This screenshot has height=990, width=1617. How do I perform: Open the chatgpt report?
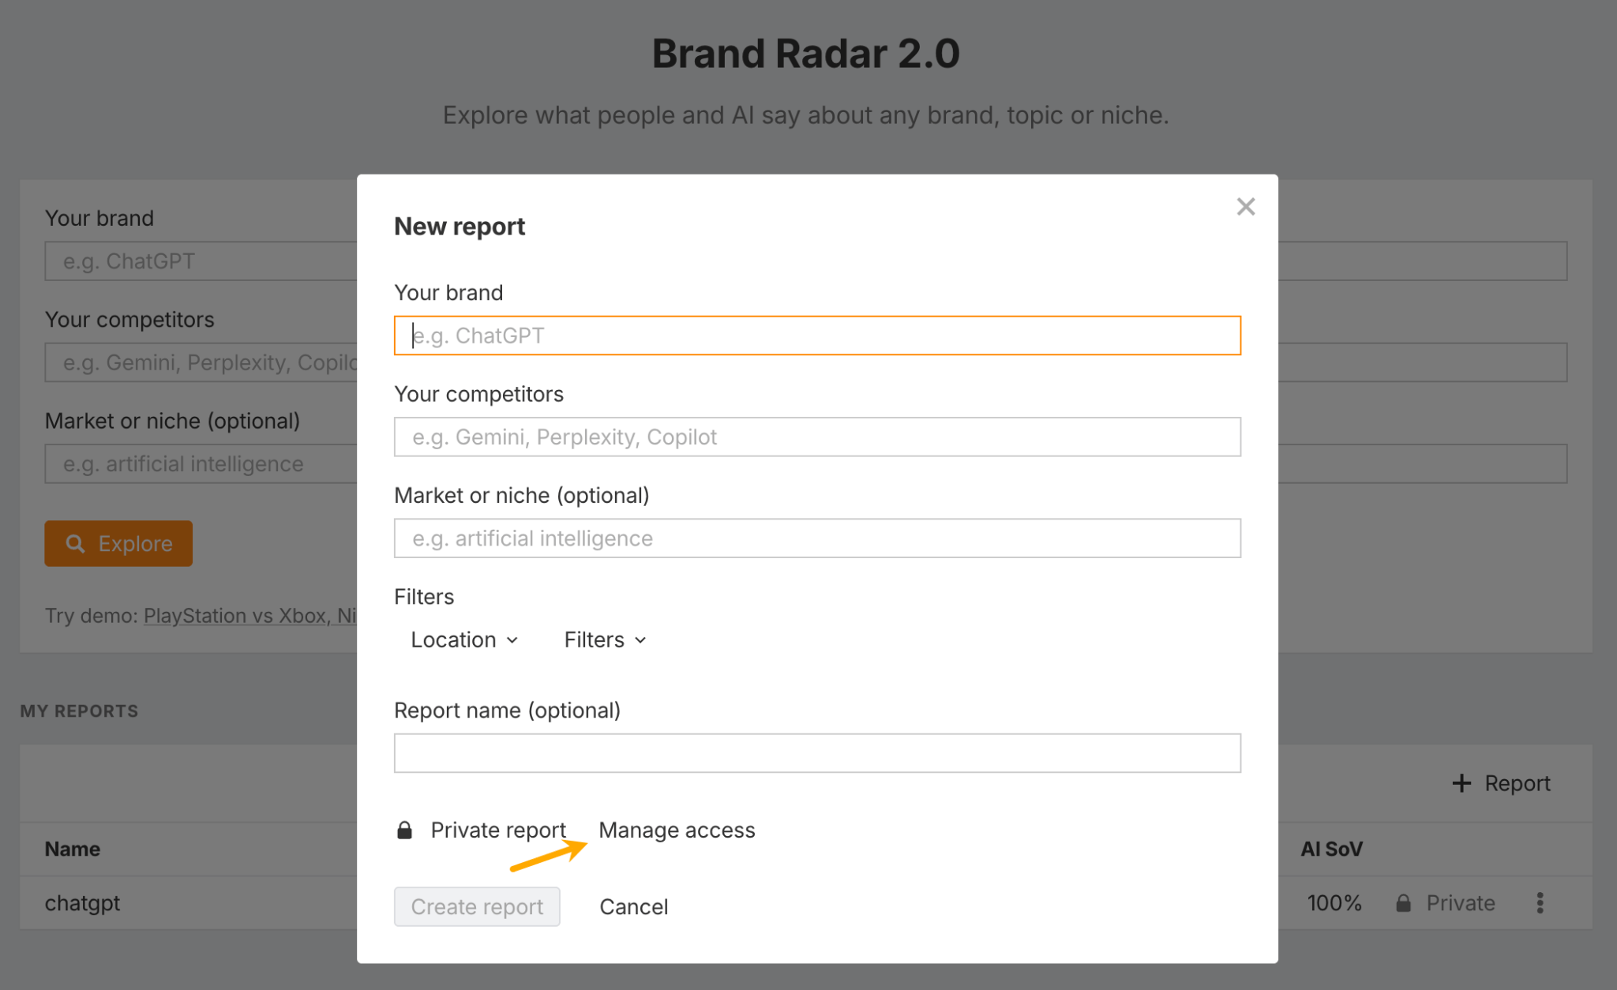point(82,902)
